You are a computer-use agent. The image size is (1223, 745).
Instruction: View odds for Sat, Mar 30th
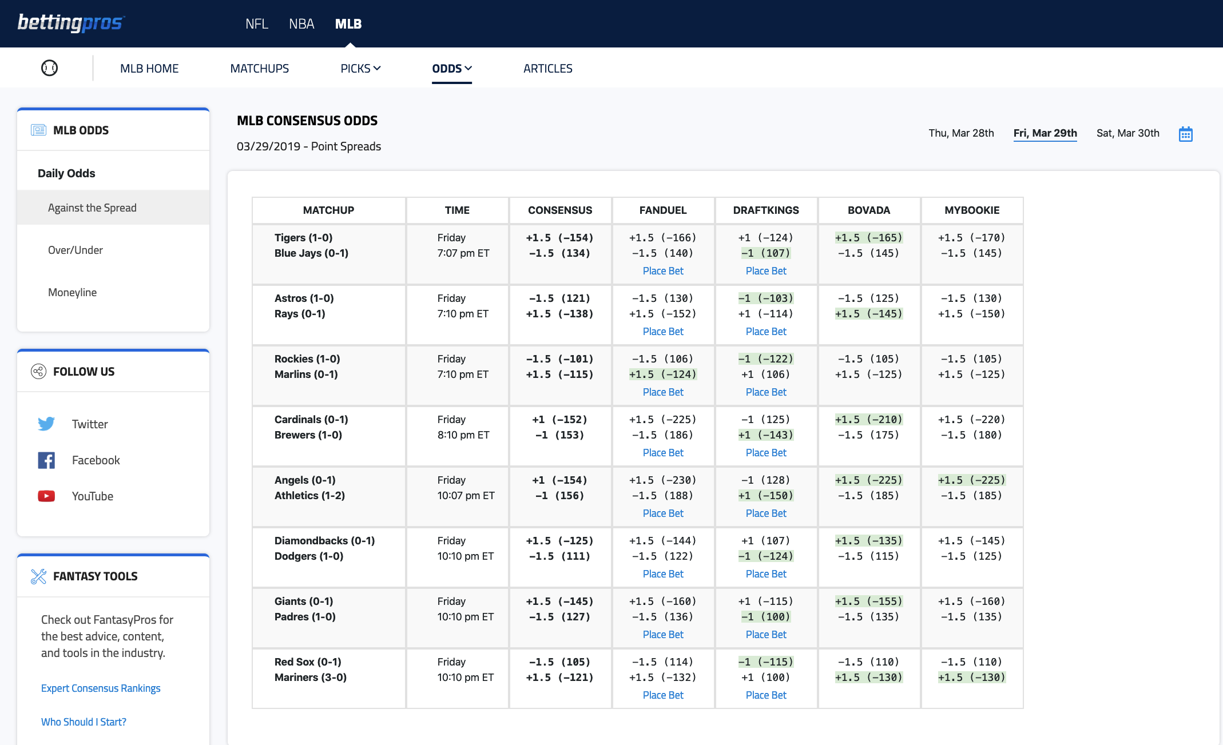tap(1127, 133)
